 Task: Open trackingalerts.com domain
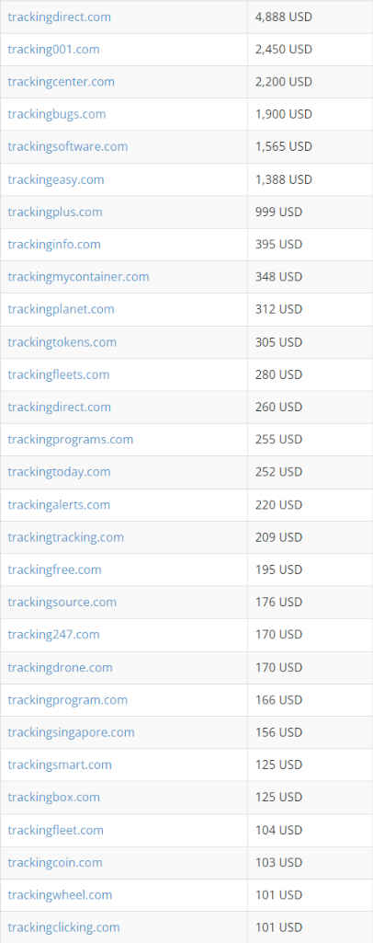pyautogui.click(x=59, y=504)
